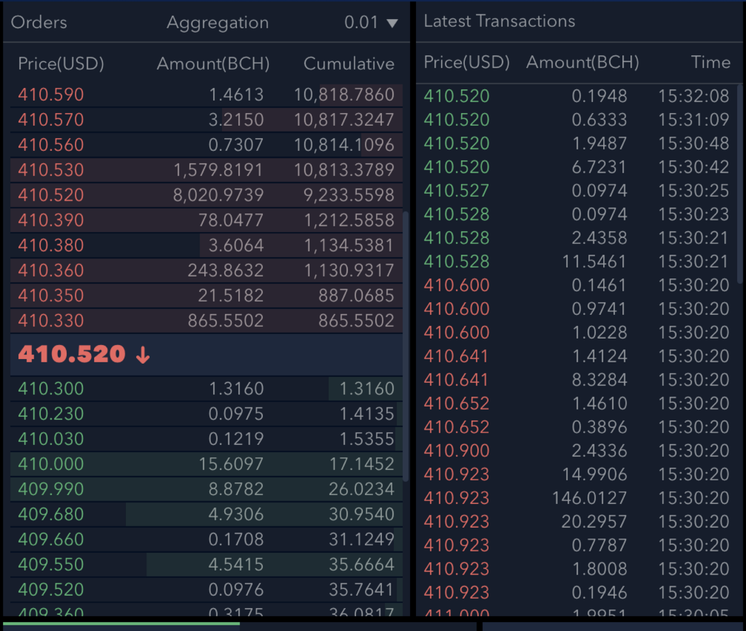Click the Amount(BCH) header in Latest Transactions
The height and width of the screenshot is (631, 746).
(x=583, y=62)
